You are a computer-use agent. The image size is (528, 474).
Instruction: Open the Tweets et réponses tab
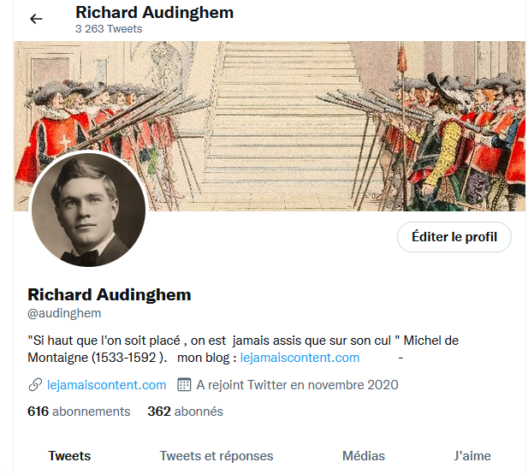click(x=217, y=456)
